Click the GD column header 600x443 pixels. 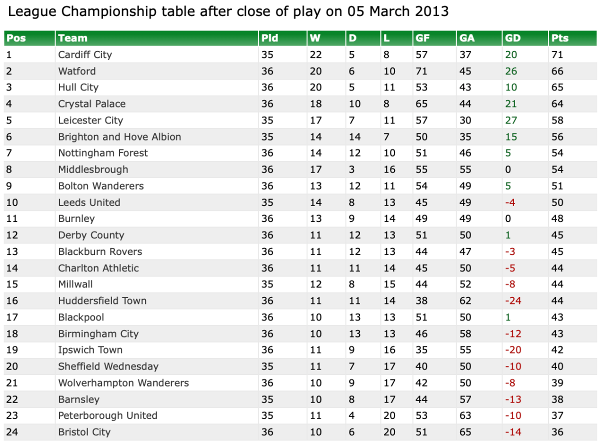(513, 38)
